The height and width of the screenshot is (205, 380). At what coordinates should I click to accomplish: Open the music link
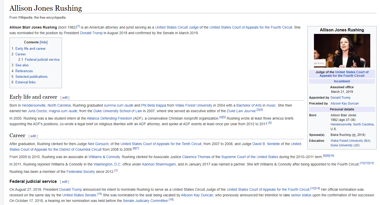coord(271,105)
